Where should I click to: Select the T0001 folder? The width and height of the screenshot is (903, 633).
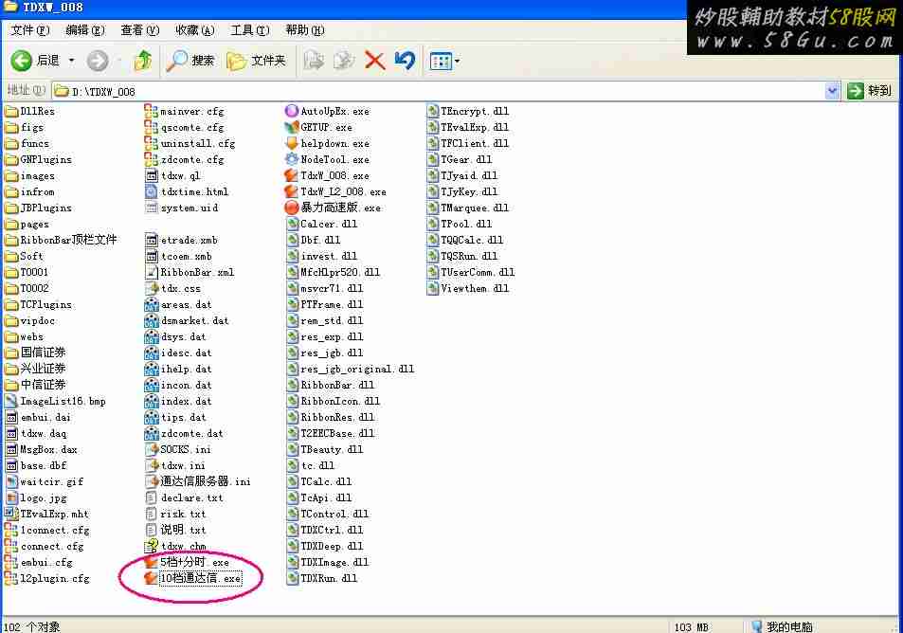(27, 272)
